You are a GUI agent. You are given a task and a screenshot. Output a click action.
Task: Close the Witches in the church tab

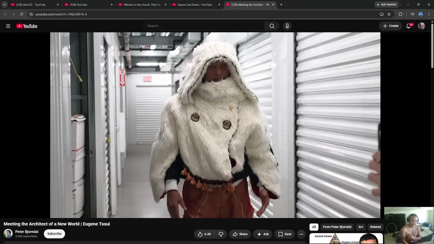[x=165, y=5]
